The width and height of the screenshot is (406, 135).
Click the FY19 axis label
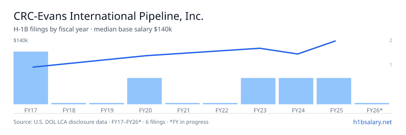click(x=107, y=110)
